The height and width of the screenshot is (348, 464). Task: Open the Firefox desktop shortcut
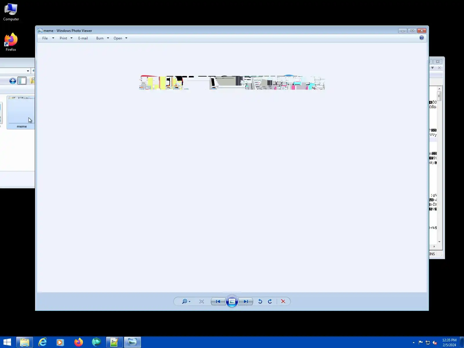[11, 42]
